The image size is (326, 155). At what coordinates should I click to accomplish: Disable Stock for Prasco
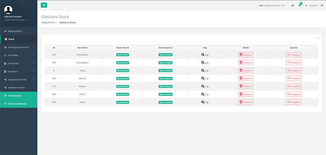pyautogui.click(x=246, y=86)
